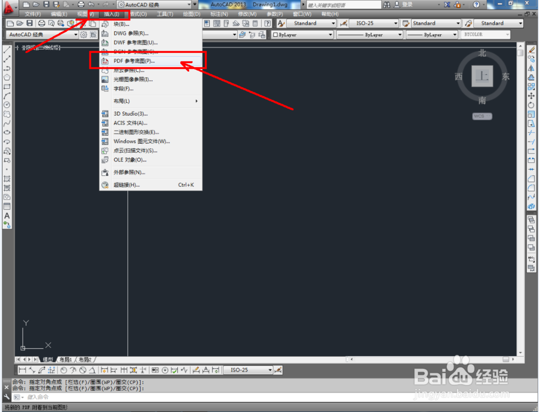
Task: Click Text Style icon beside Standard dropdown
Action: (x=281, y=23)
